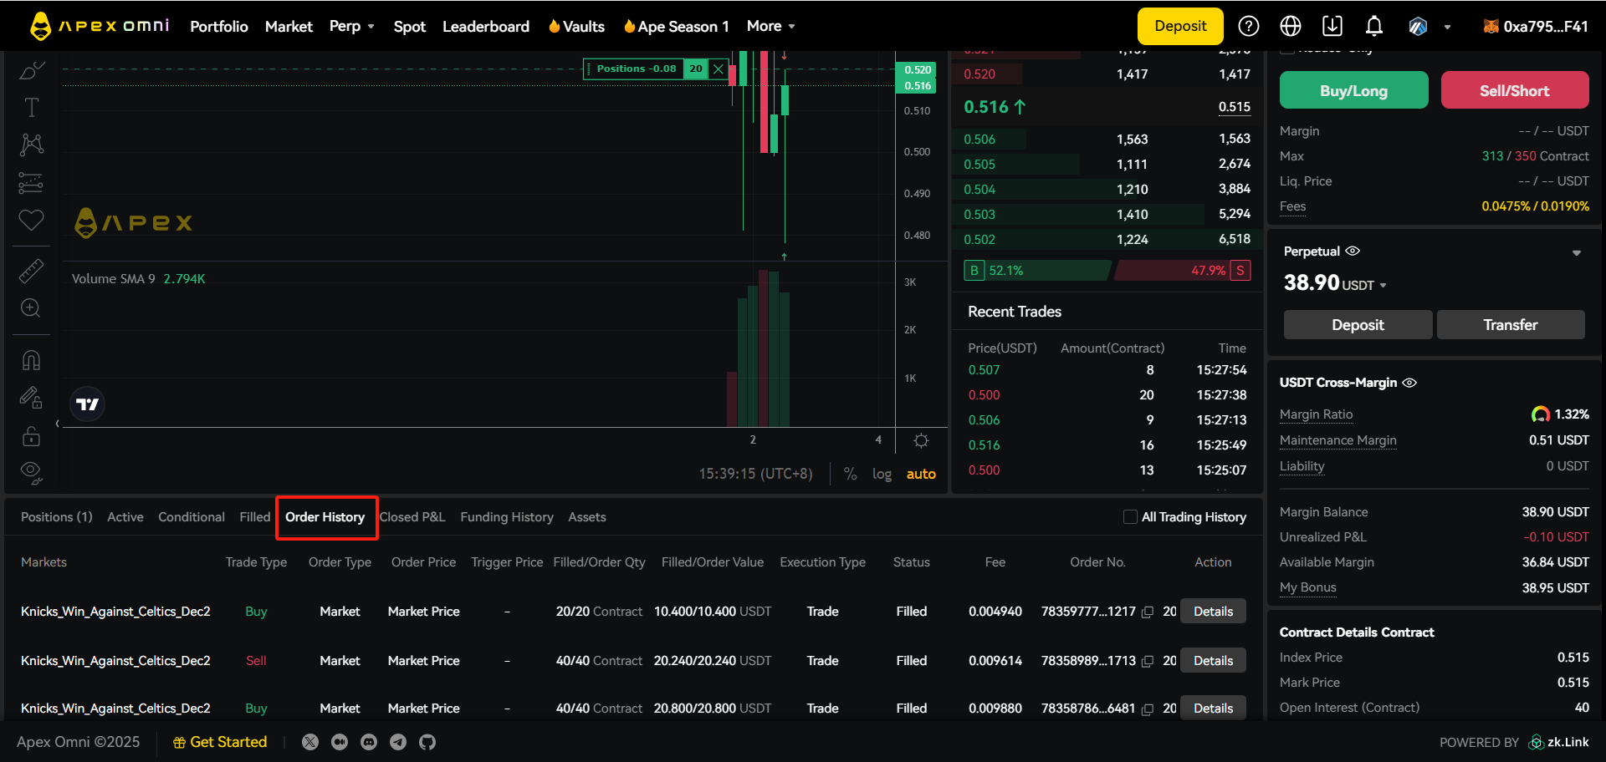Toggle USDT Cross-Margin visibility eye
This screenshot has width=1606, height=762.
pyautogui.click(x=1409, y=383)
